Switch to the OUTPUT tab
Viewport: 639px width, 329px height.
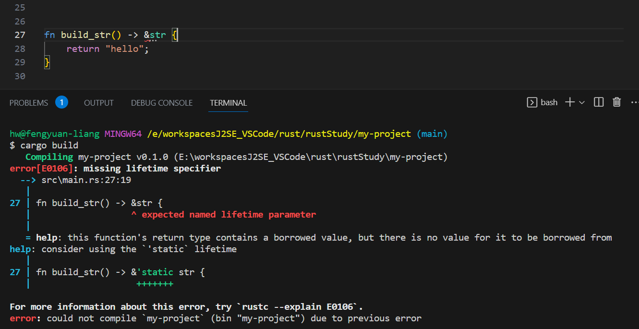click(99, 103)
